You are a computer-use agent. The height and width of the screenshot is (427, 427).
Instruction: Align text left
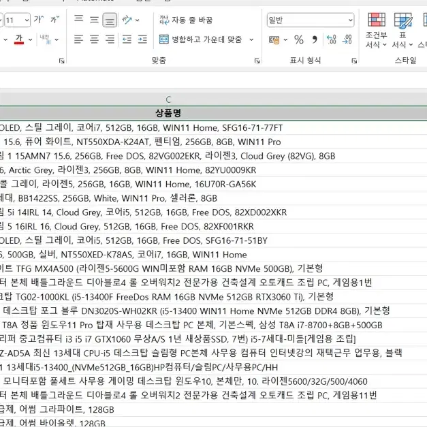coord(78,39)
